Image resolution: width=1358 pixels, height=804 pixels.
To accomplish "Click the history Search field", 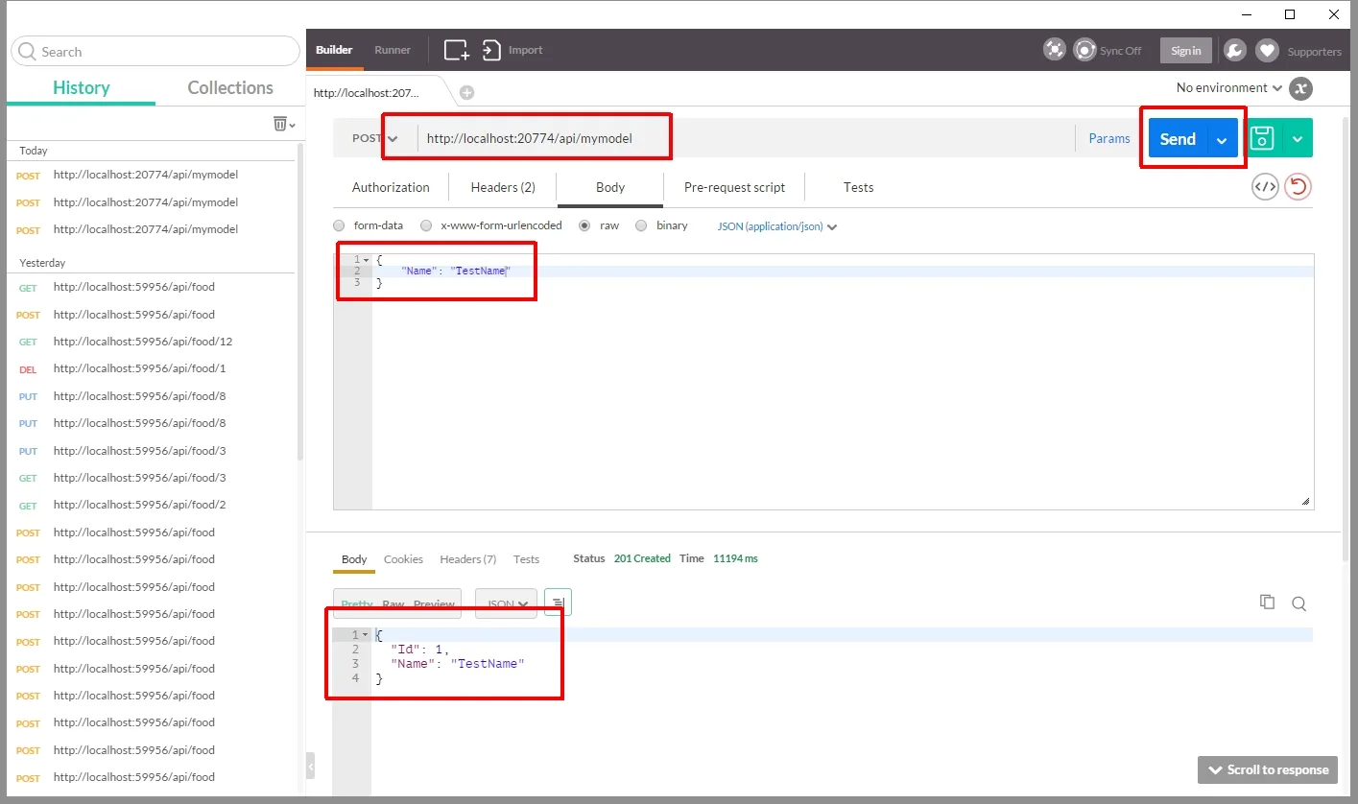I will coord(155,52).
